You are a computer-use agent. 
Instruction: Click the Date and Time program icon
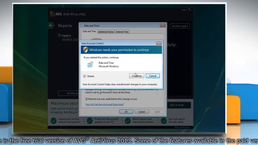coord(90,64)
